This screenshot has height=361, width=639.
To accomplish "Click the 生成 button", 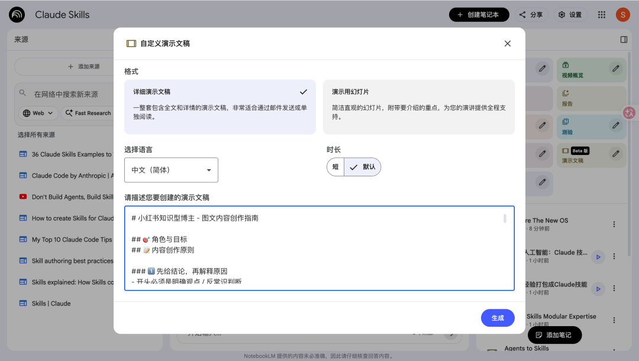I will click(498, 318).
